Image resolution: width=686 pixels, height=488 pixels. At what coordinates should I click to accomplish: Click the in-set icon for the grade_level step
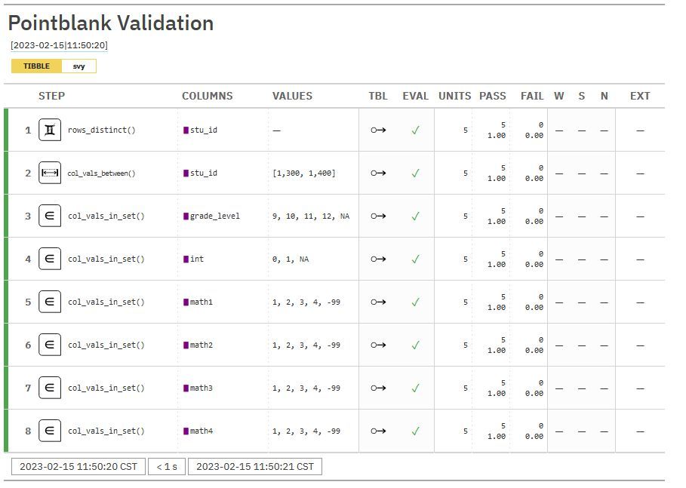point(50,216)
